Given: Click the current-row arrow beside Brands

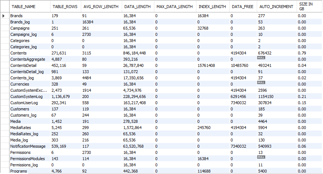Looking at the screenshot, I should [x=4, y=16].
